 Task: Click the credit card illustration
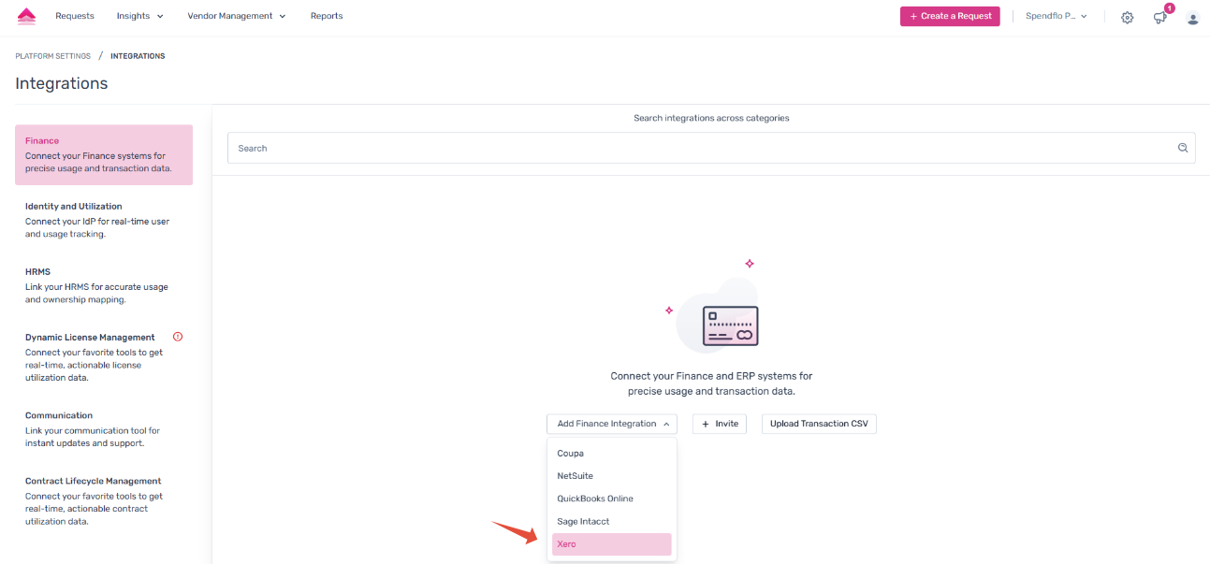click(x=730, y=326)
